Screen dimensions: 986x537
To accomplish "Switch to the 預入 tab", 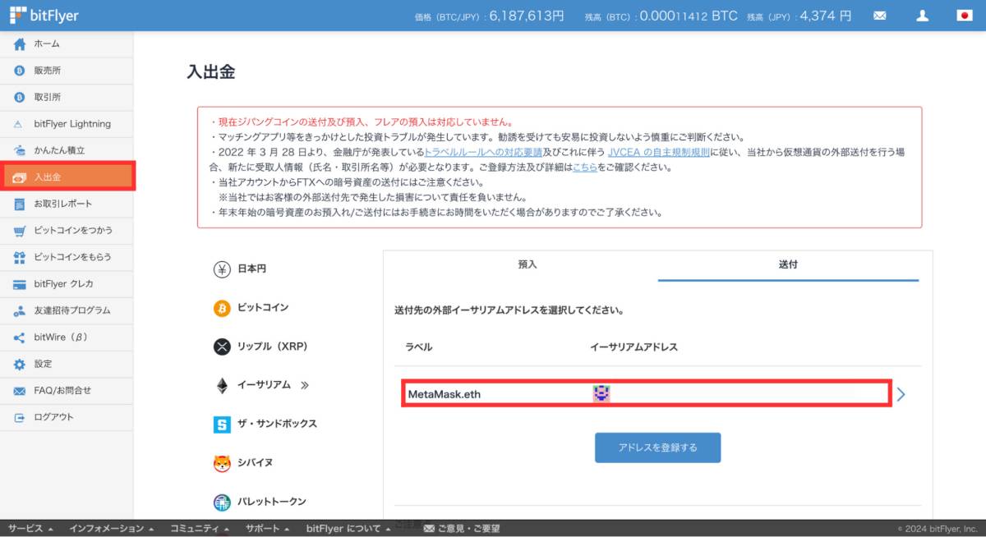I will (527, 264).
